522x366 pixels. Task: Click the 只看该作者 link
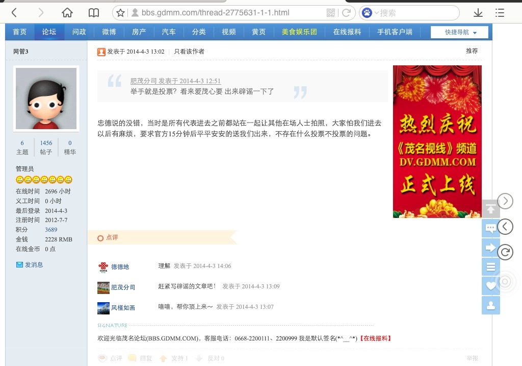(x=189, y=51)
